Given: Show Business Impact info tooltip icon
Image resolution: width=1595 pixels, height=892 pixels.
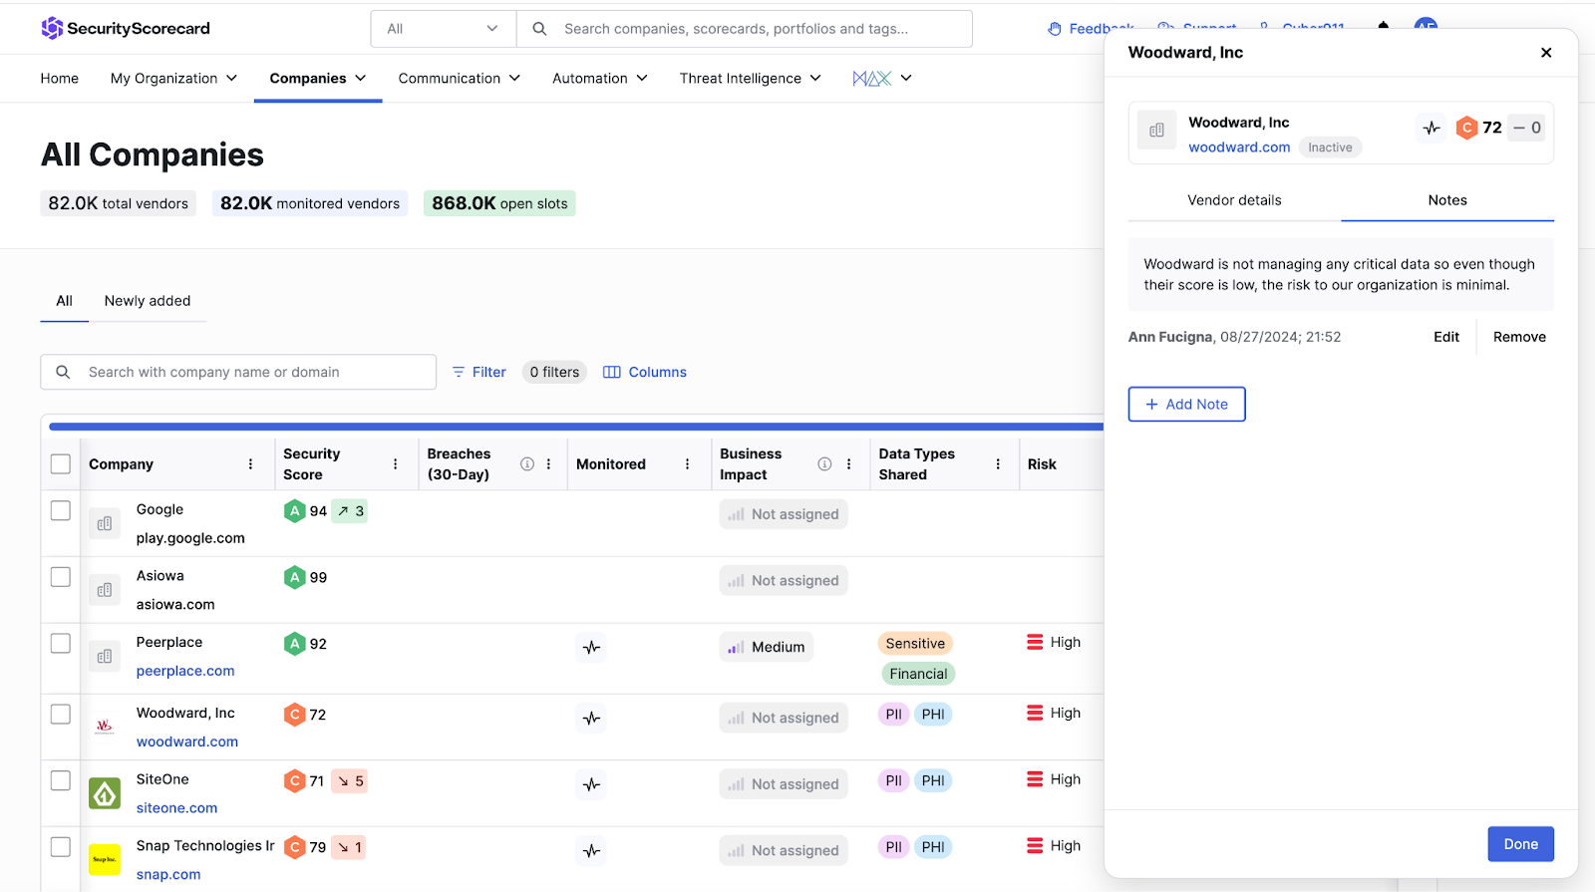Looking at the screenshot, I should 824,464.
